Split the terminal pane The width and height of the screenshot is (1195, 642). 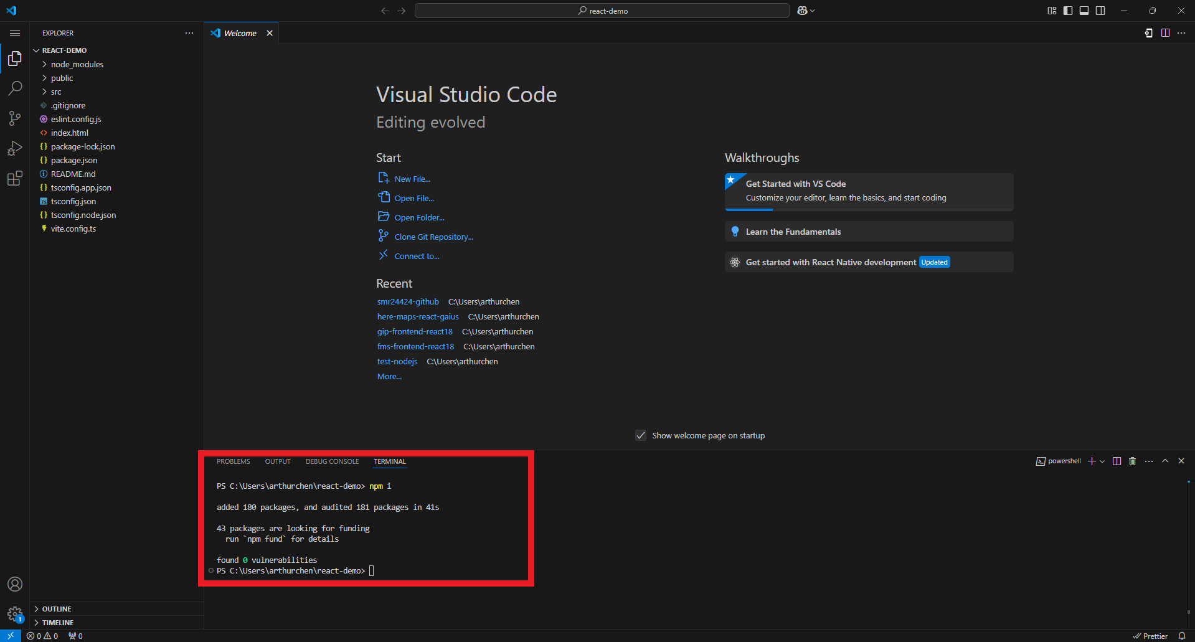click(x=1117, y=461)
